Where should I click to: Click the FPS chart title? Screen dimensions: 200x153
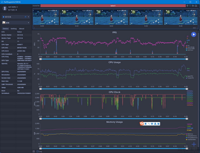point(115,33)
